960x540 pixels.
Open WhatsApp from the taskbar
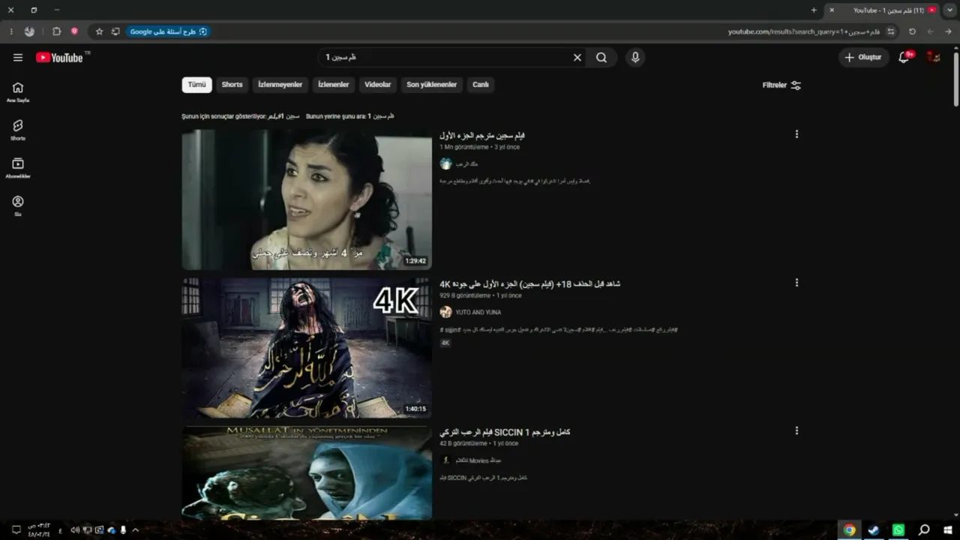click(x=898, y=530)
